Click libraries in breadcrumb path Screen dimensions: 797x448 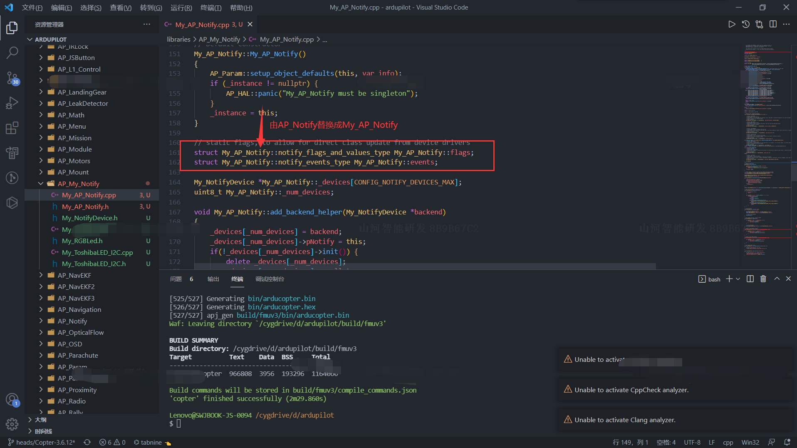178,39
